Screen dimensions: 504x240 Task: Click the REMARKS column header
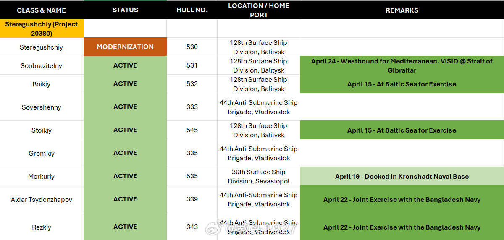tap(402, 10)
